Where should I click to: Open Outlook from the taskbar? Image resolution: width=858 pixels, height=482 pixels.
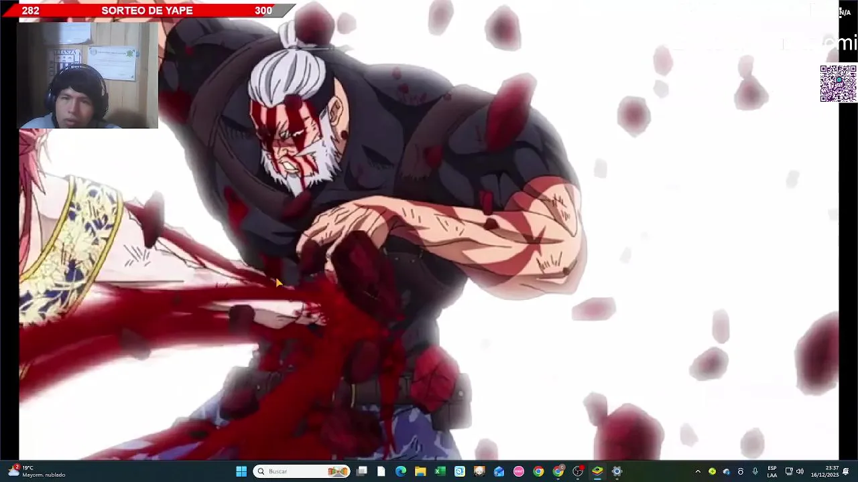499,471
